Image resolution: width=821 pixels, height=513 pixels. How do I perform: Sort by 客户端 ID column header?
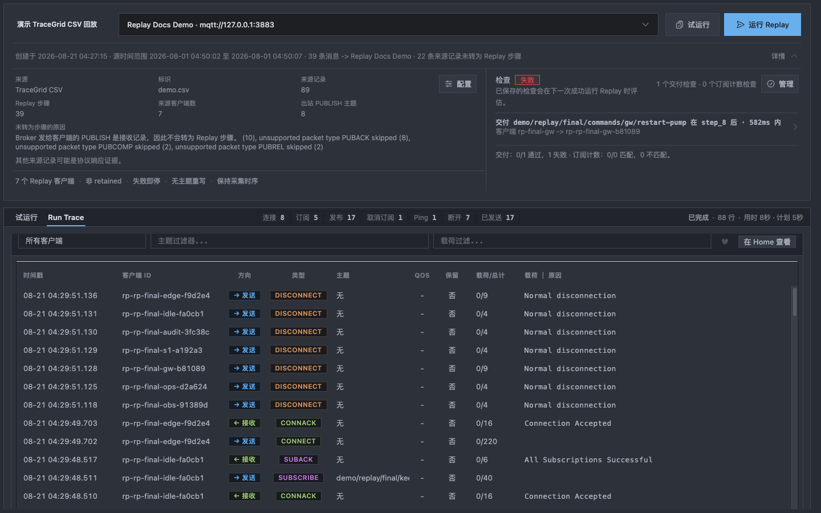click(x=136, y=275)
